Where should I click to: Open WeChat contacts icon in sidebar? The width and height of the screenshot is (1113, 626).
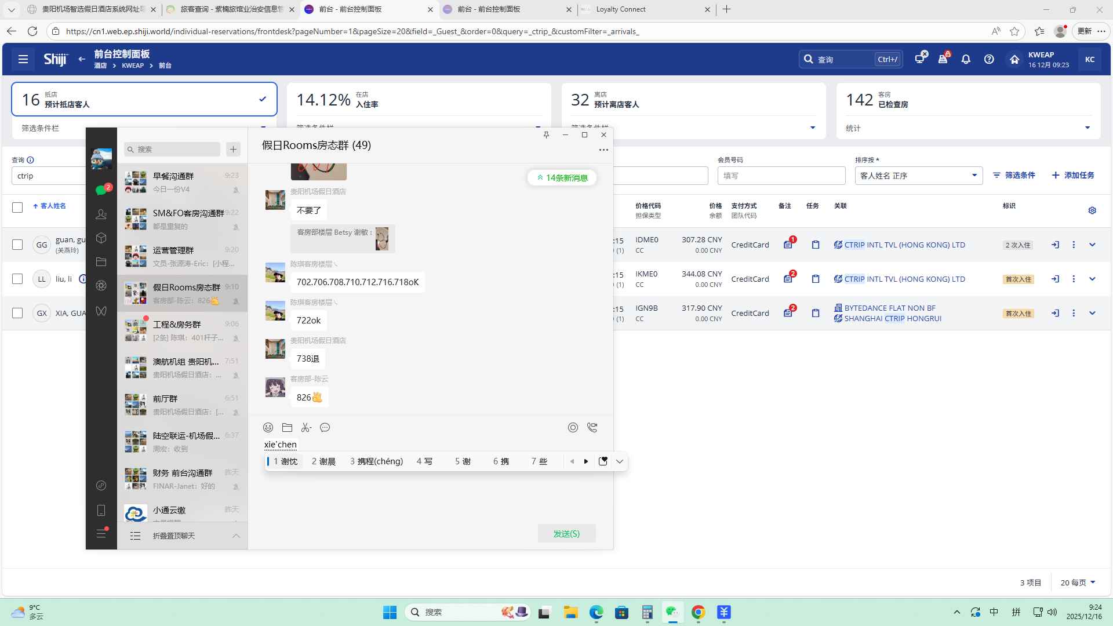point(101,214)
